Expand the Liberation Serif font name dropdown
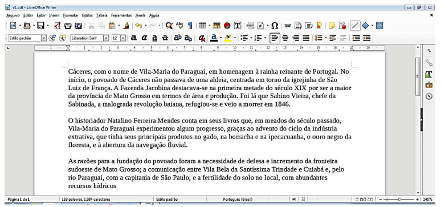 tap(106, 38)
